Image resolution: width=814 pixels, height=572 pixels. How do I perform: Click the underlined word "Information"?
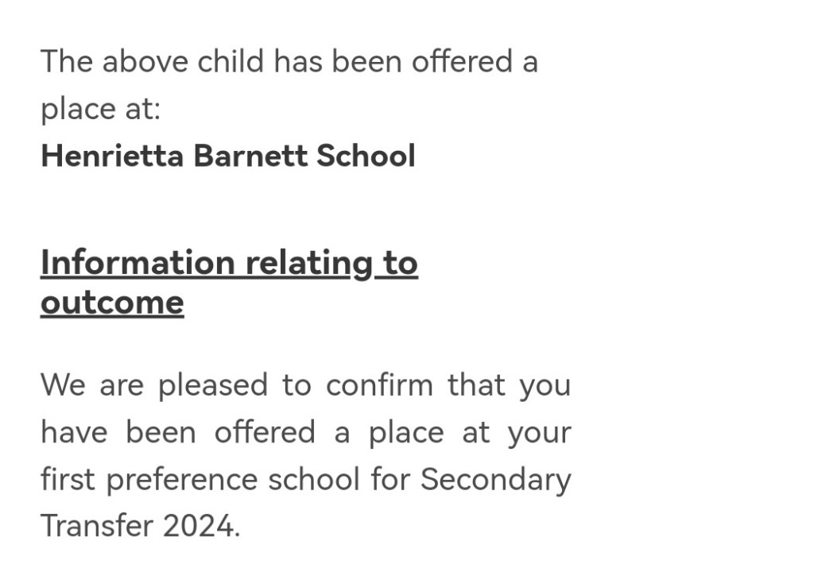click(138, 264)
